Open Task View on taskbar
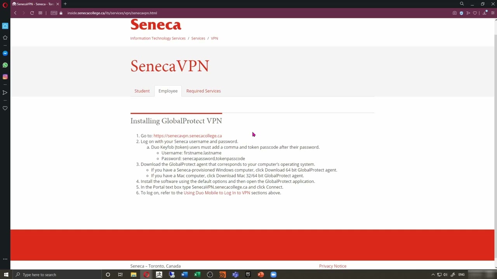This screenshot has height=279, width=497. coord(120,275)
